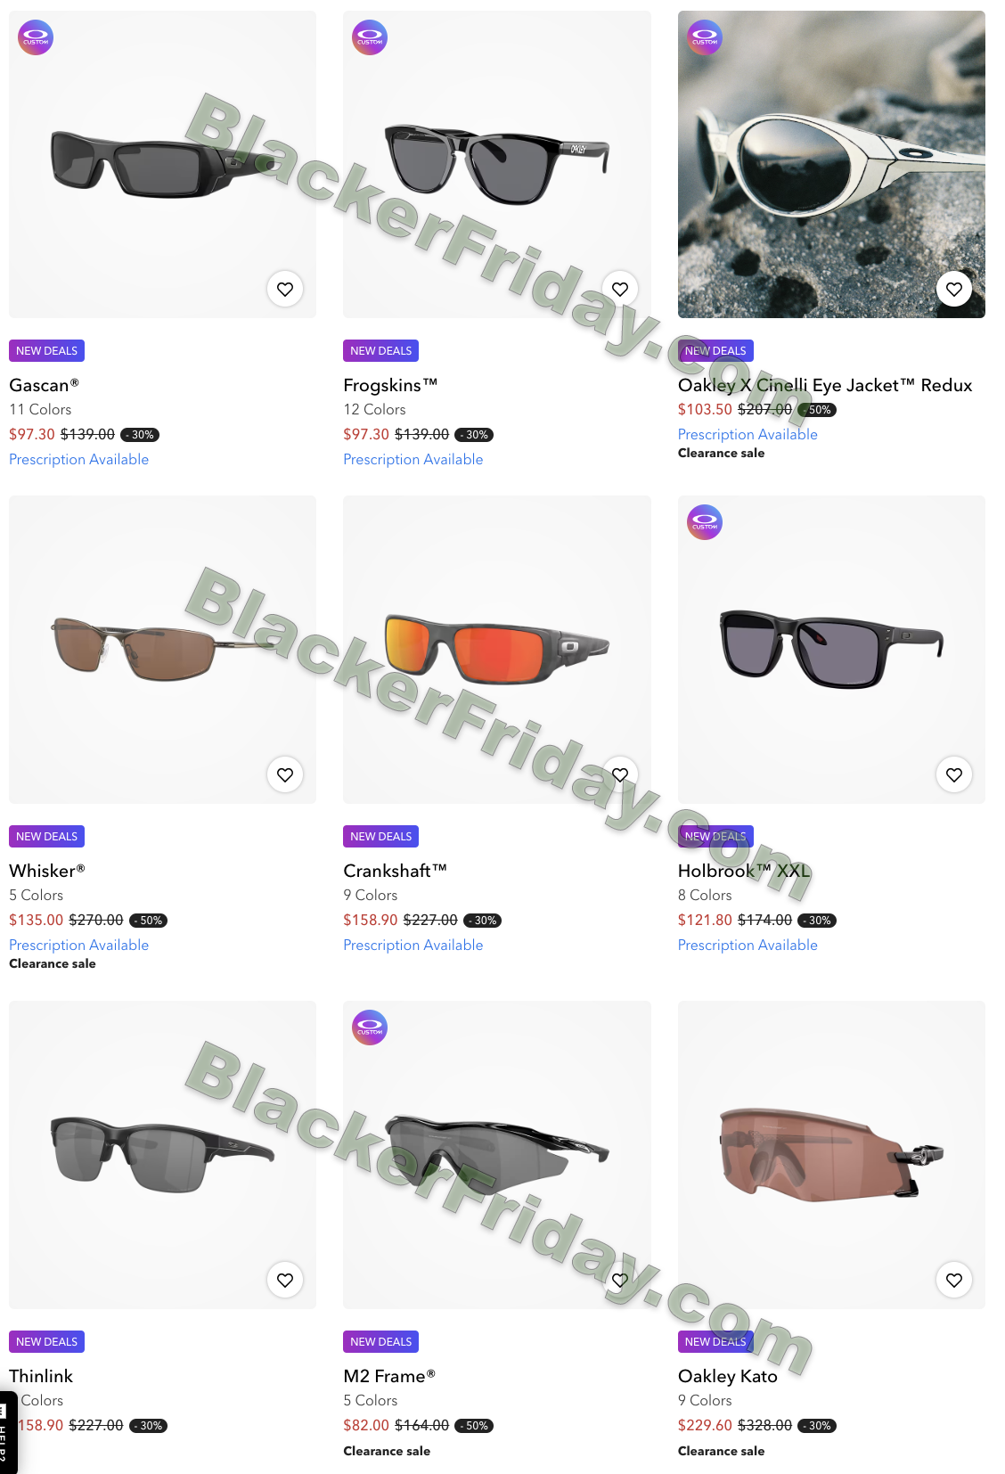Save Crankshaft to favorites using heart
Screen dimensions: 1005x1474
point(620,774)
